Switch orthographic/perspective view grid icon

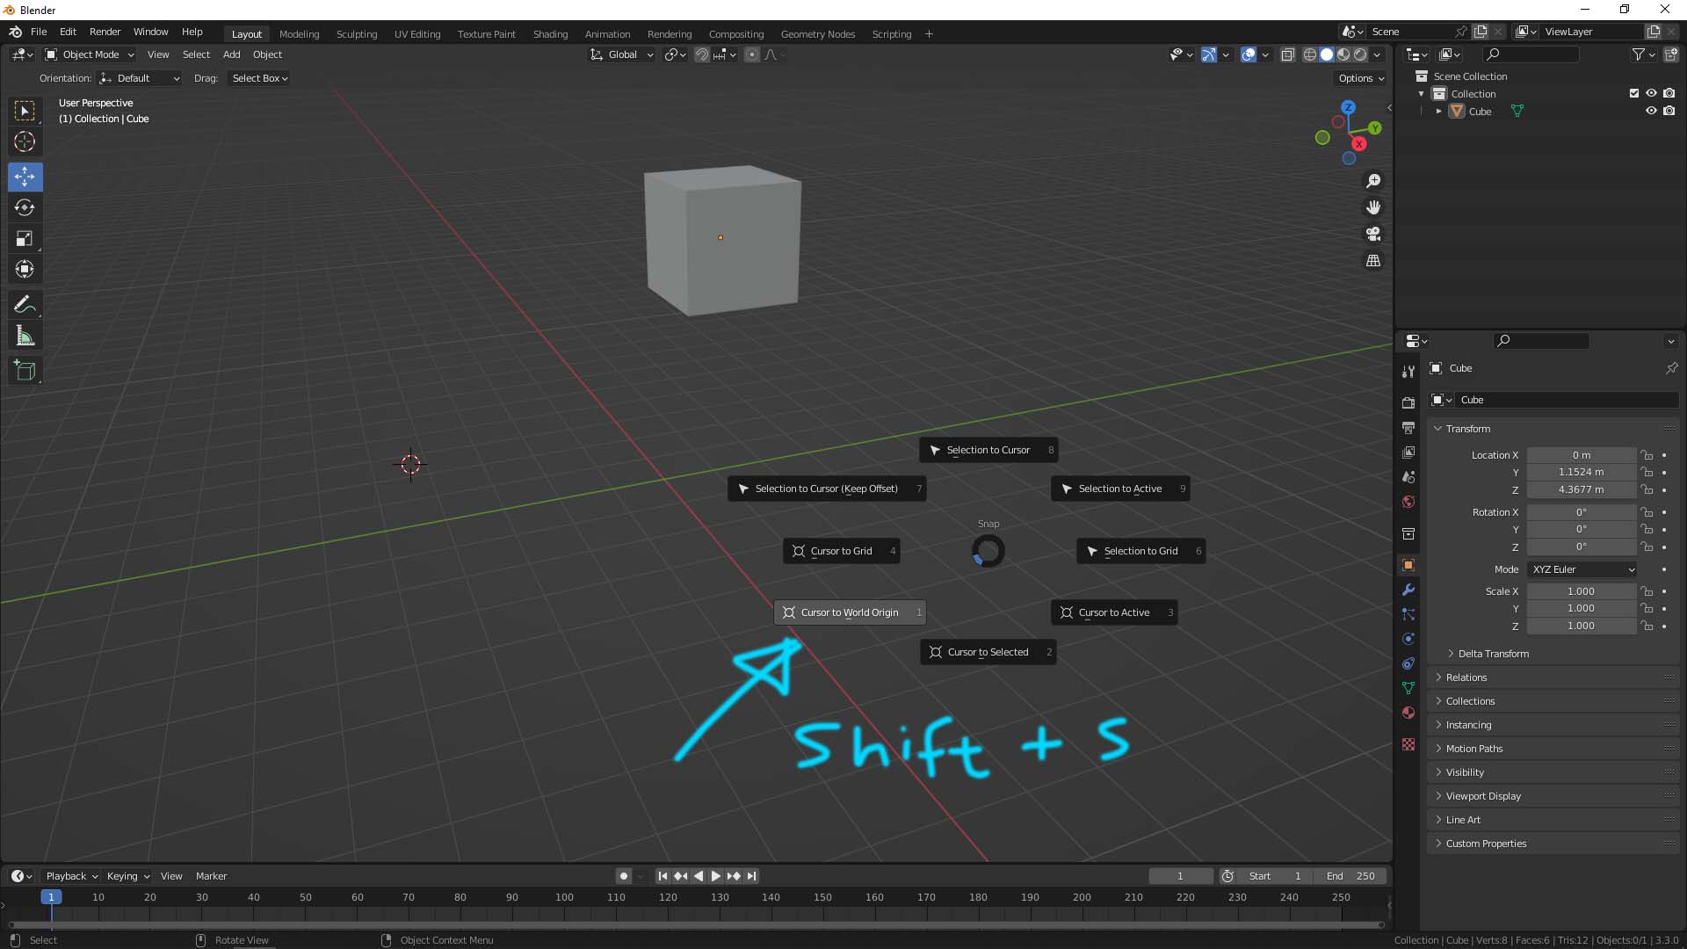tap(1373, 261)
